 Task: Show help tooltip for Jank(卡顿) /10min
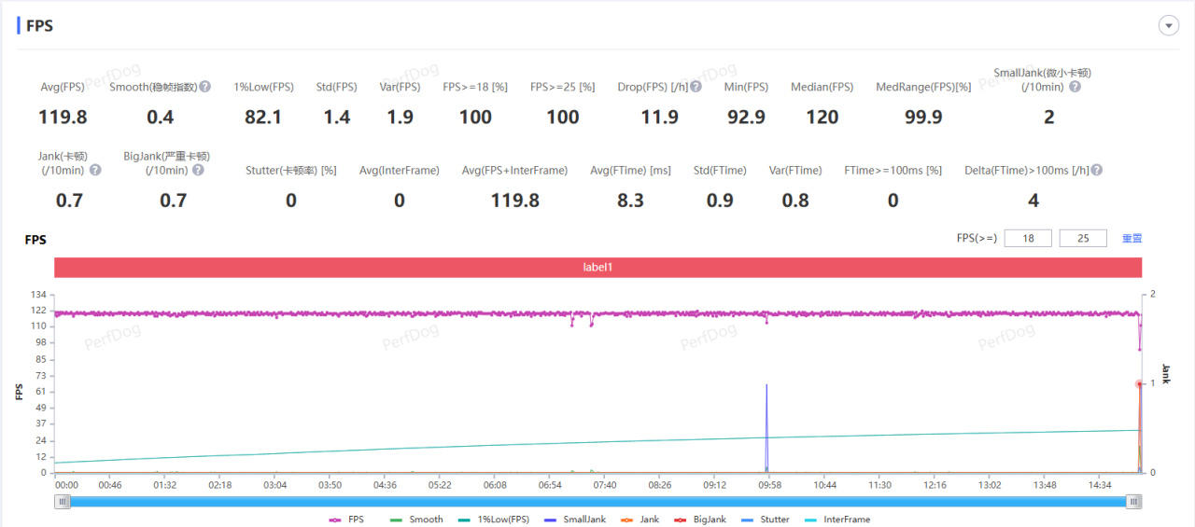click(95, 171)
